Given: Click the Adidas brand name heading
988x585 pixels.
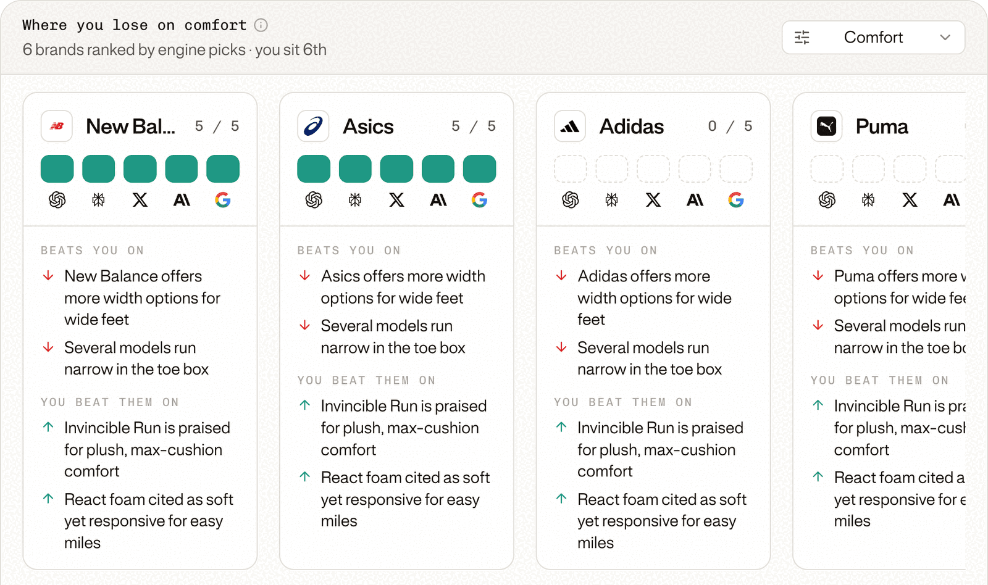Looking at the screenshot, I should tap(632, 127).
